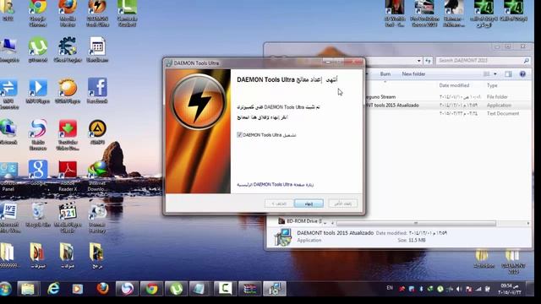Viewport: 541px width, 304px height.
Task: Click the blue Help icon in Explorer
Action: pos(522,73)
